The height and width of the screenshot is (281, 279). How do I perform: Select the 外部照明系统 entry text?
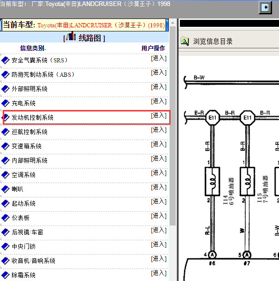pyautogui.click(x=30, y=89)
